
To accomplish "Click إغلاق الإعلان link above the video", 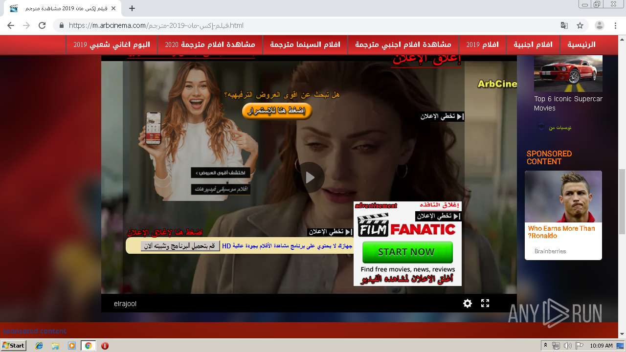I will [426, 59].
